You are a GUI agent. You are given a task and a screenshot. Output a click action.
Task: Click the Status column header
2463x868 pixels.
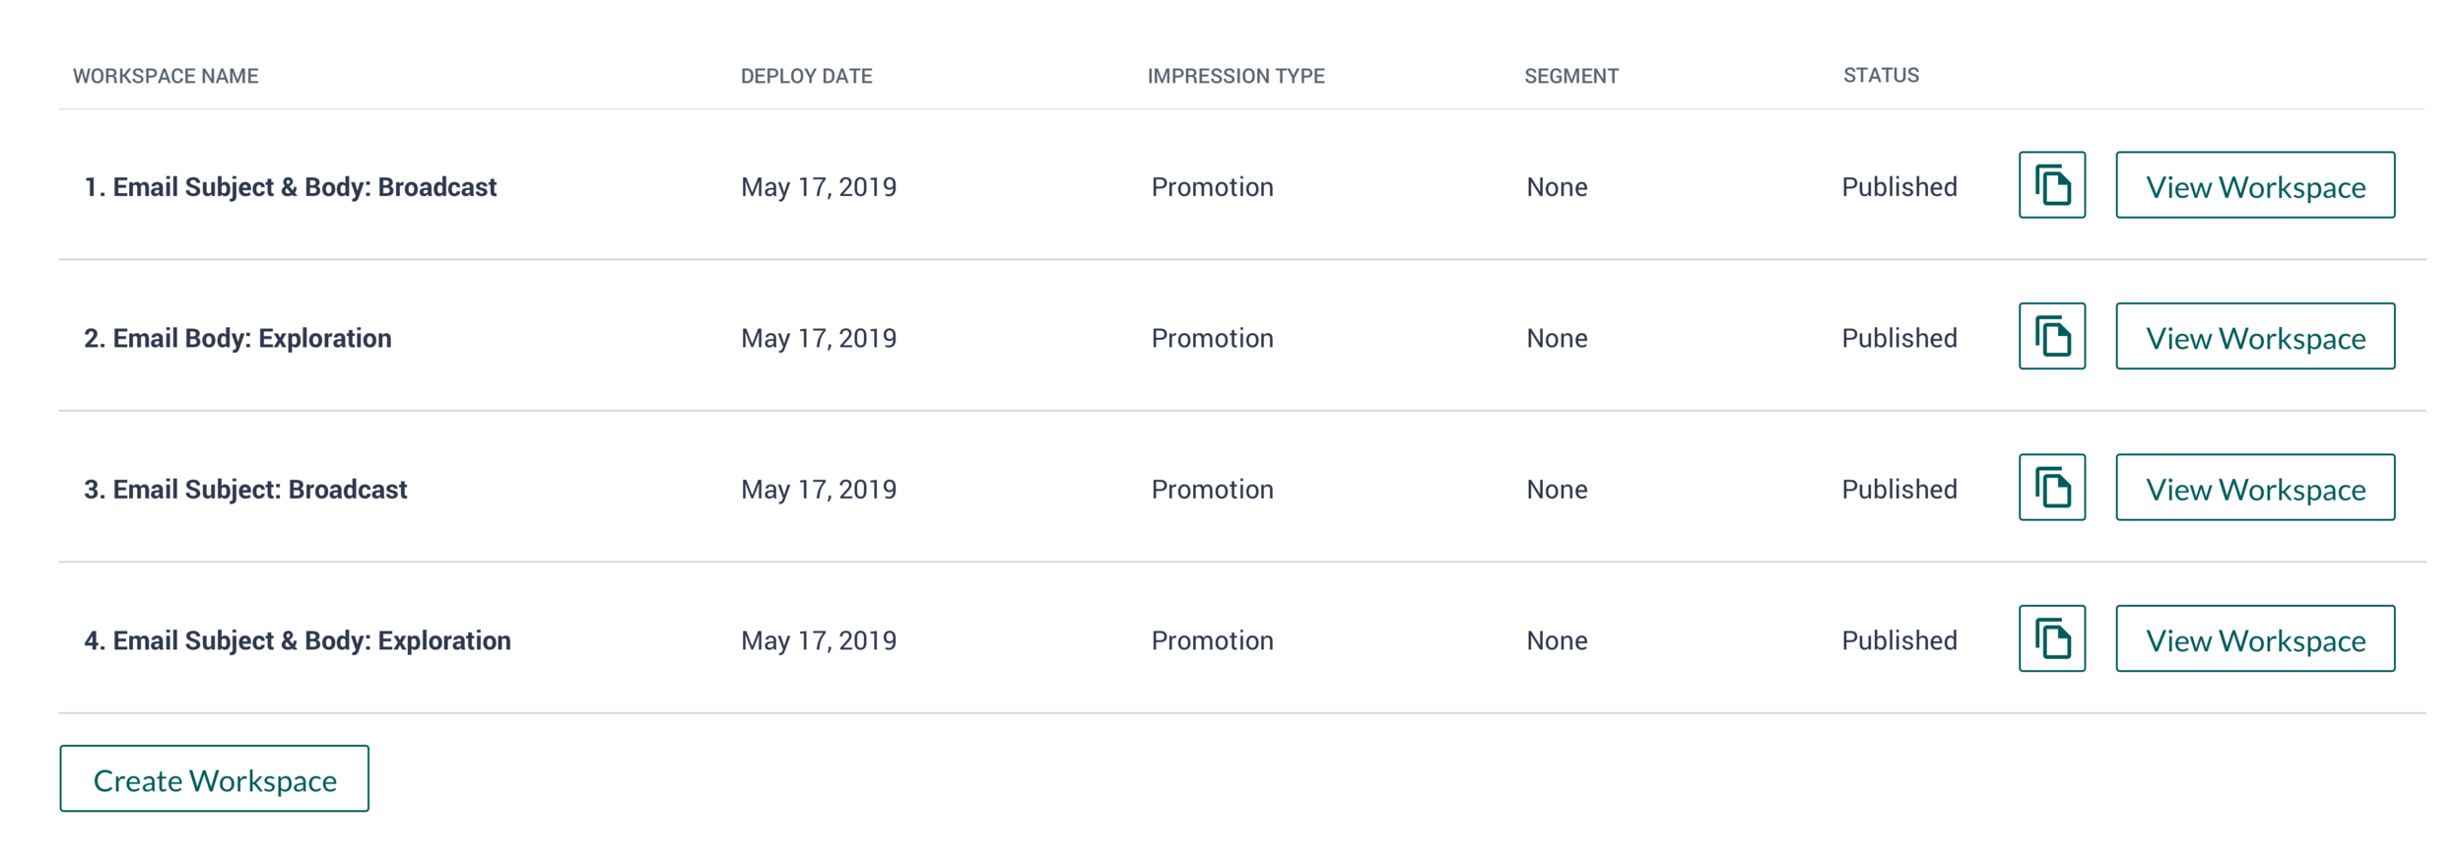pyautogui.click(x=1881, y=75)
